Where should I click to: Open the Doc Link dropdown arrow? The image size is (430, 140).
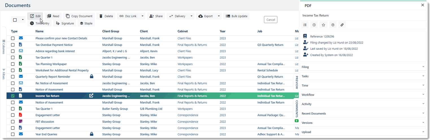point(142,16)
